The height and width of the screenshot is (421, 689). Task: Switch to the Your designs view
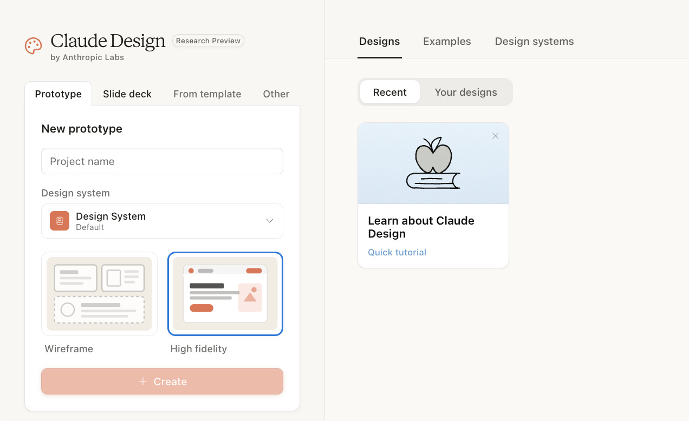click(466, 92)
